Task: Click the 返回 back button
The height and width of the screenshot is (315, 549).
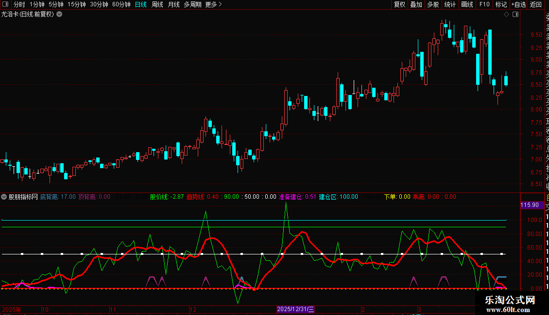Action: (536, 4)
